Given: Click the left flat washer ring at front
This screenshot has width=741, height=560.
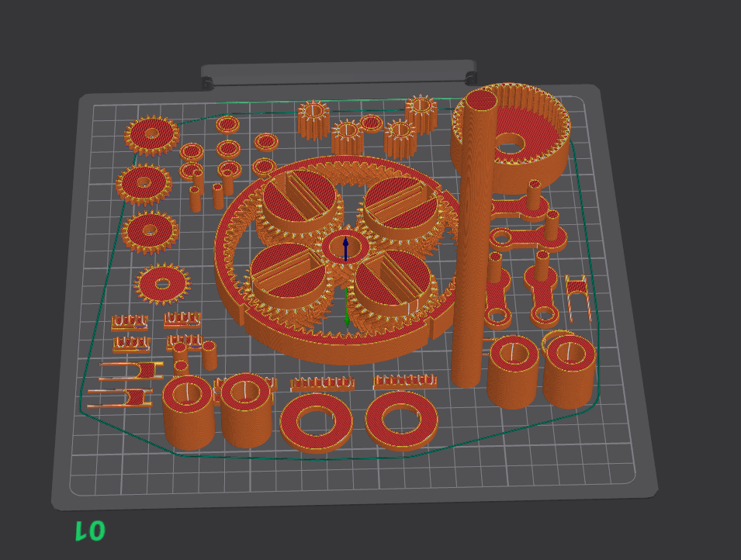Looking at the screenshot, I should click(x=316, y=421).
